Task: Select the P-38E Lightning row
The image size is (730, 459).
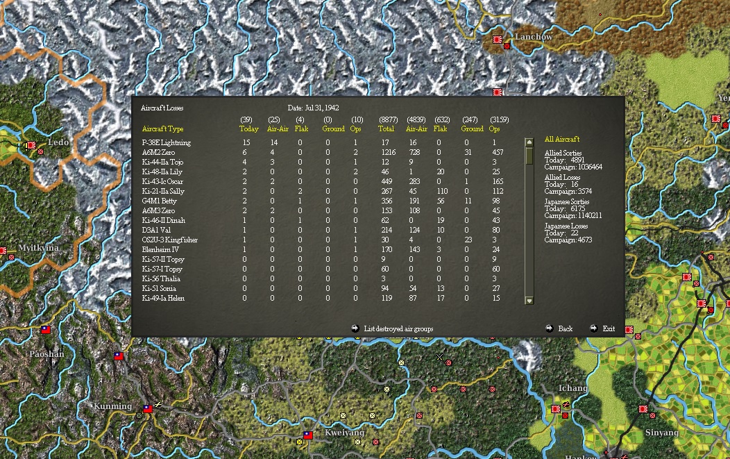Action: [323, 142]
